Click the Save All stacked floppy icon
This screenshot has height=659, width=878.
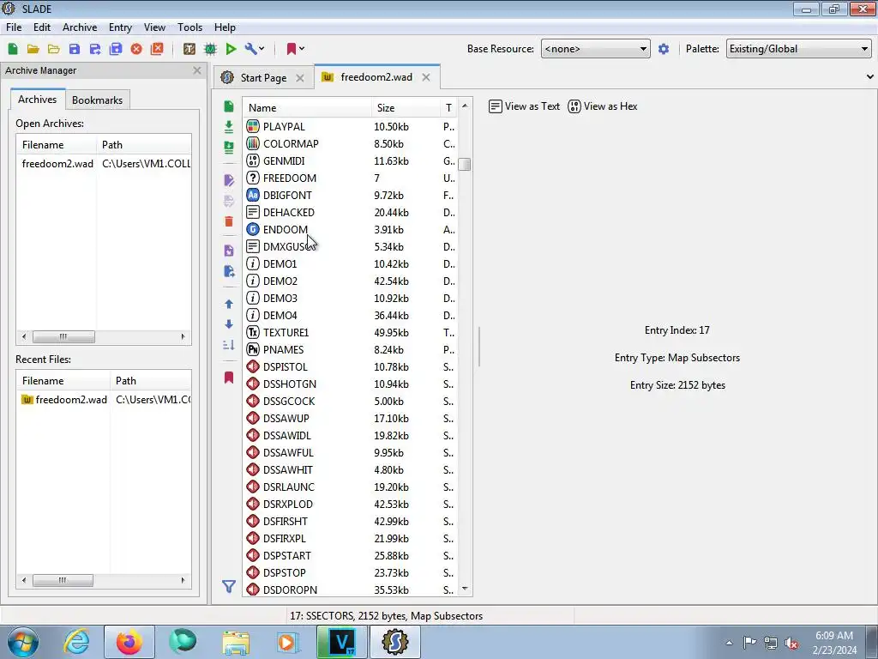pos(116,49)
